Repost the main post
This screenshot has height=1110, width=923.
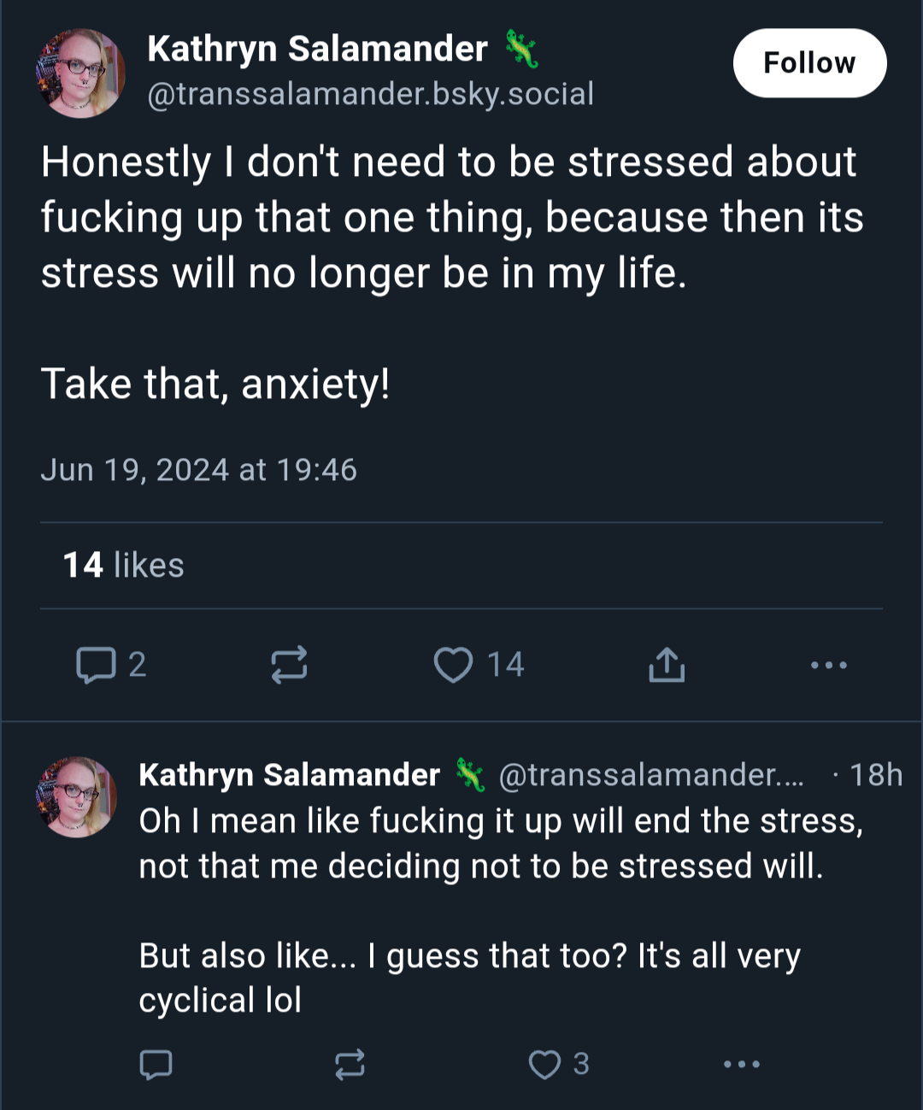[x=289, y=665]
